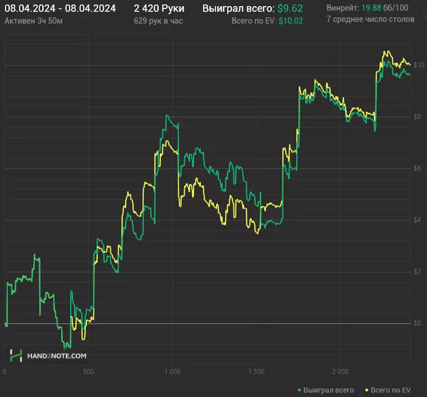
Task: Click the 500 x-axis label
Action: (88, 371)
